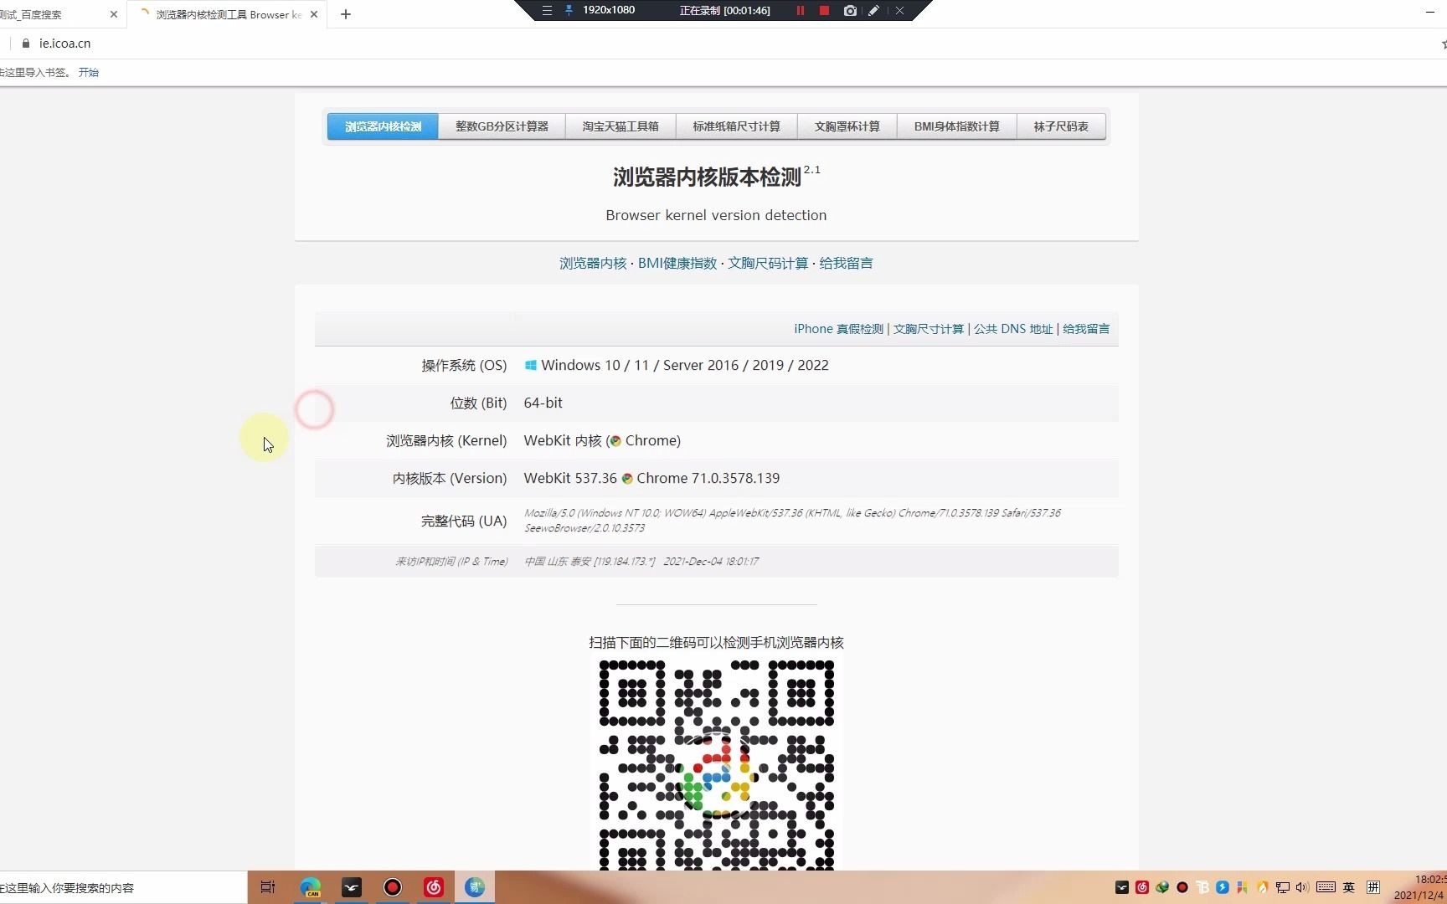This screenshot has width=1447, height=904.
Task: Open the 淘宝天猫工具箱 tab
Action: click(x=621, y=126)
